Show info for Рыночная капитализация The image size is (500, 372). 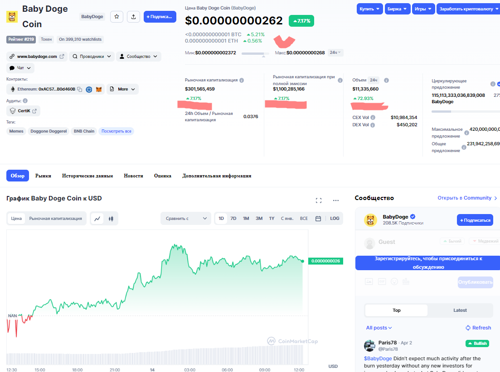click(x=242, y=80)
